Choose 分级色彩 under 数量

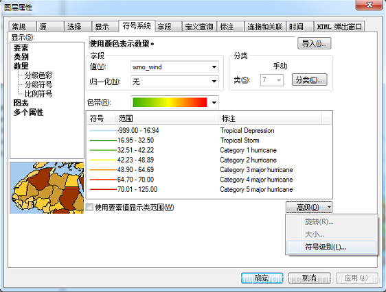[x=38, y=75]
